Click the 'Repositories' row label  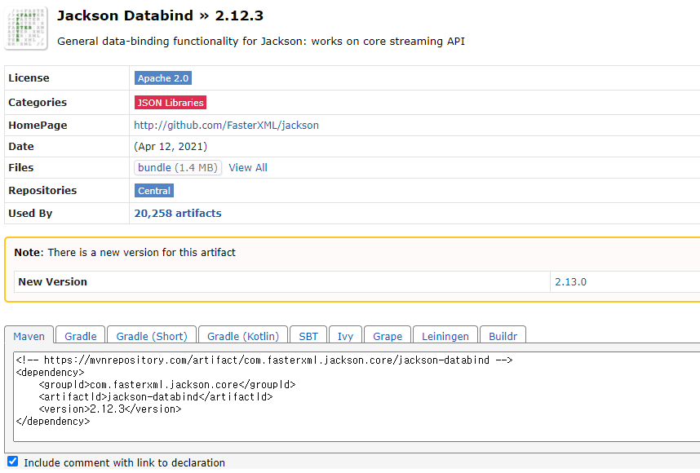coord(42,191)
